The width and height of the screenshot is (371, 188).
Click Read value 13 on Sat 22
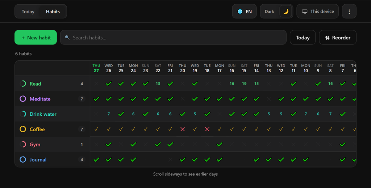(x=158, y=84)
